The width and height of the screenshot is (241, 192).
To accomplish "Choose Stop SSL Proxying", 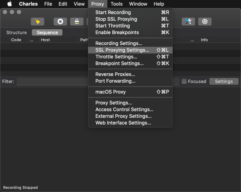I will (130, 19).
